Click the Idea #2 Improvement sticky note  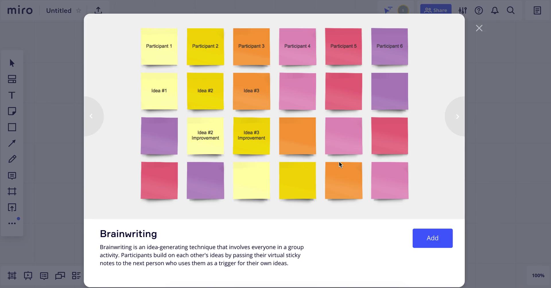[x=205, y=136]
